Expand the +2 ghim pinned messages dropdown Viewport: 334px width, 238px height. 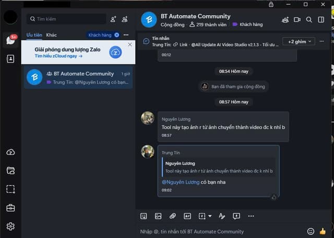pyautogui.click(x=299, y=41)
